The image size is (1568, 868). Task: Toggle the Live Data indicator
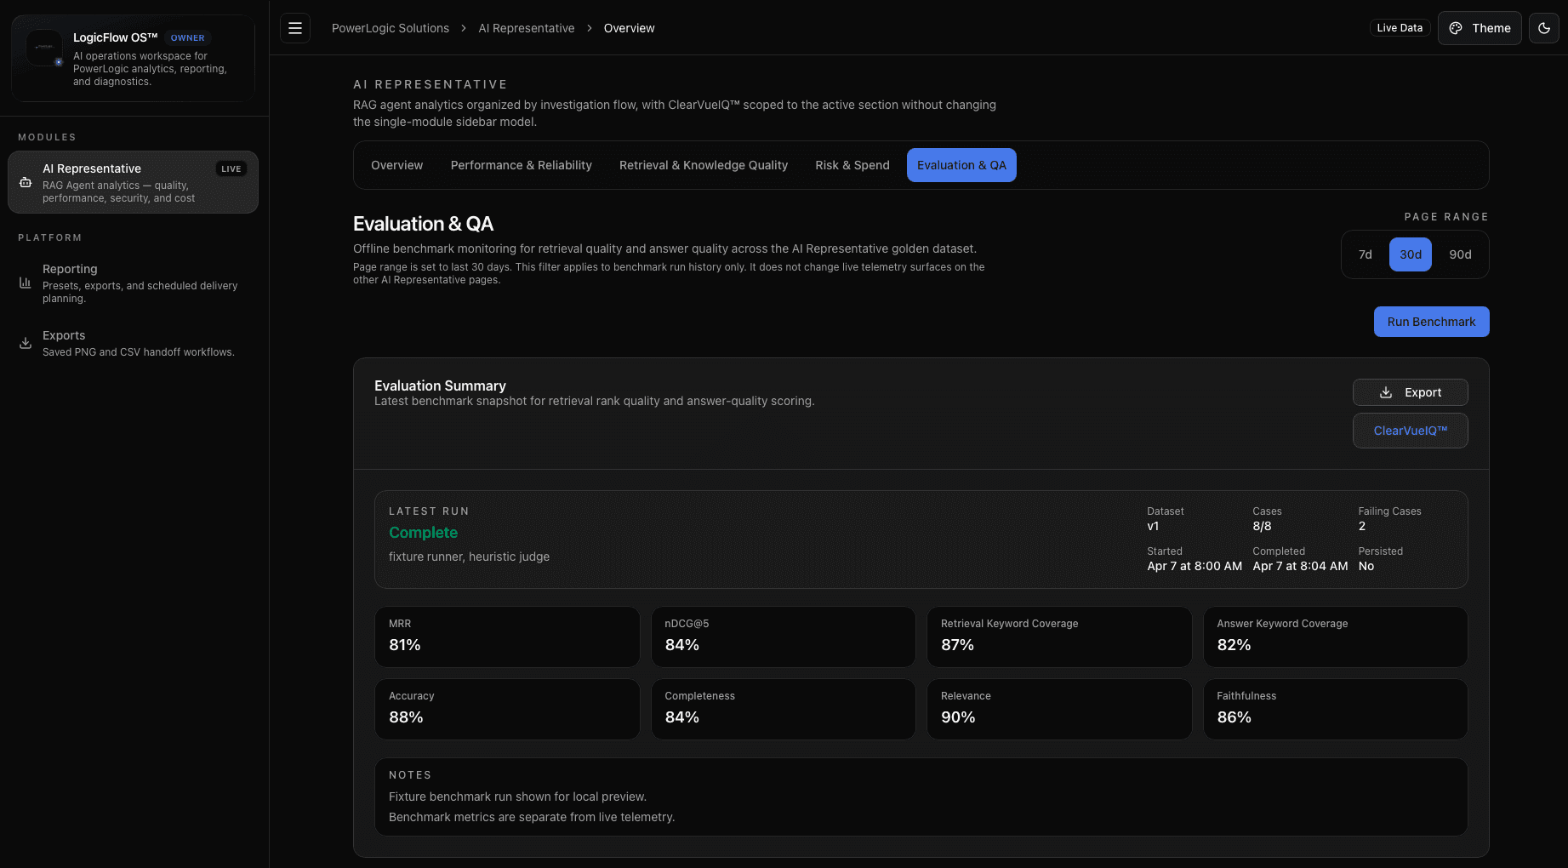tap(1400, 27)
